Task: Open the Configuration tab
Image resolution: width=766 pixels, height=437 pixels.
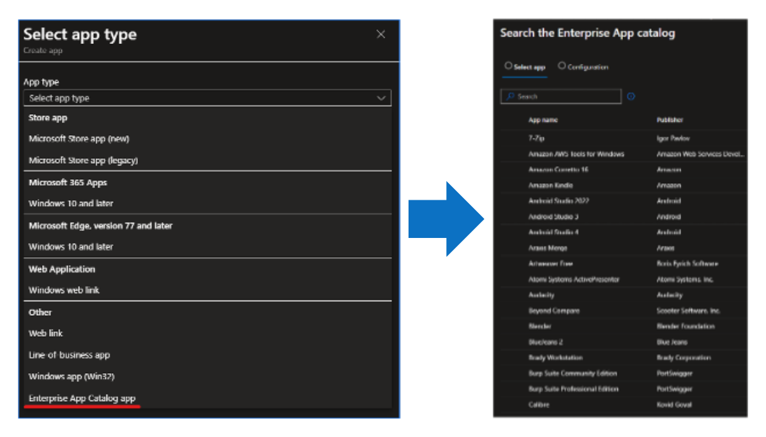Action: [583, 66]
